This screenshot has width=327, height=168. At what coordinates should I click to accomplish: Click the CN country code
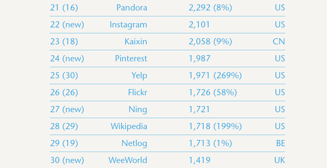coord(279,42)
